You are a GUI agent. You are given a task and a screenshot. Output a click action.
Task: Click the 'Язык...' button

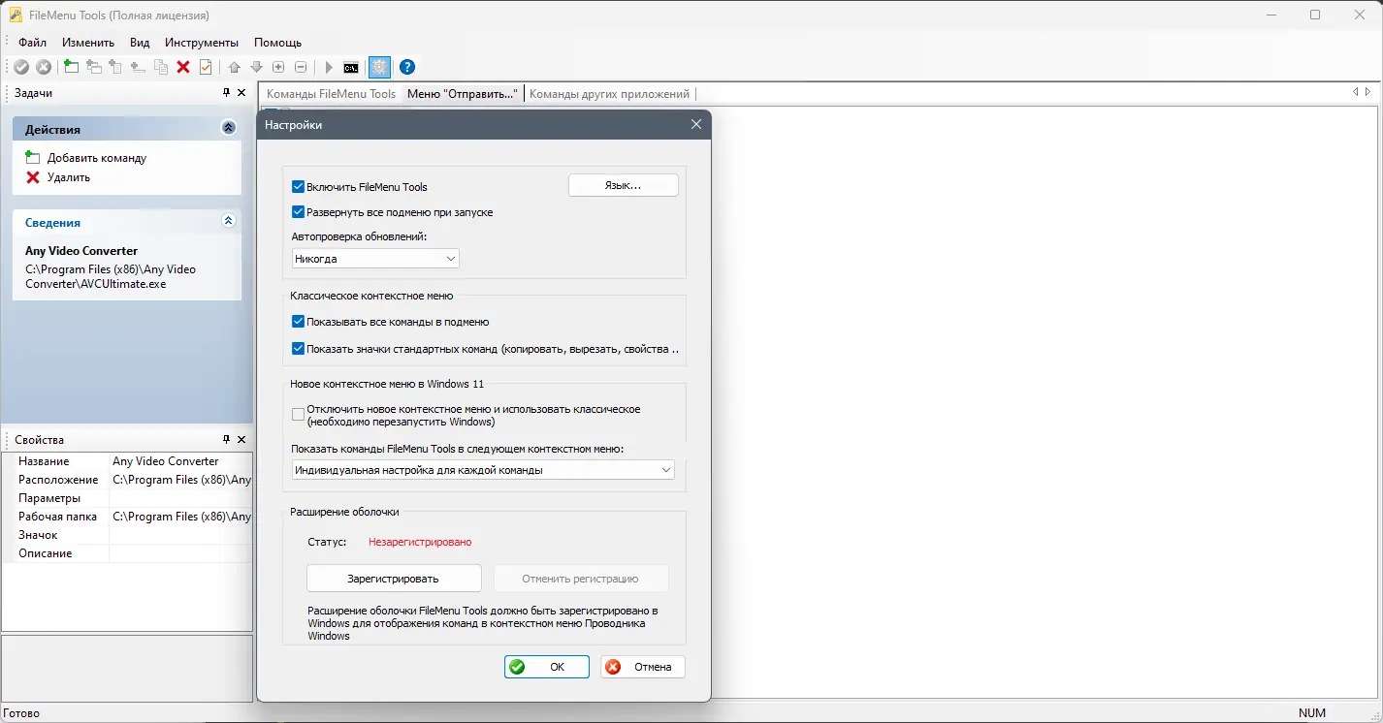click(x=623, y=185)
